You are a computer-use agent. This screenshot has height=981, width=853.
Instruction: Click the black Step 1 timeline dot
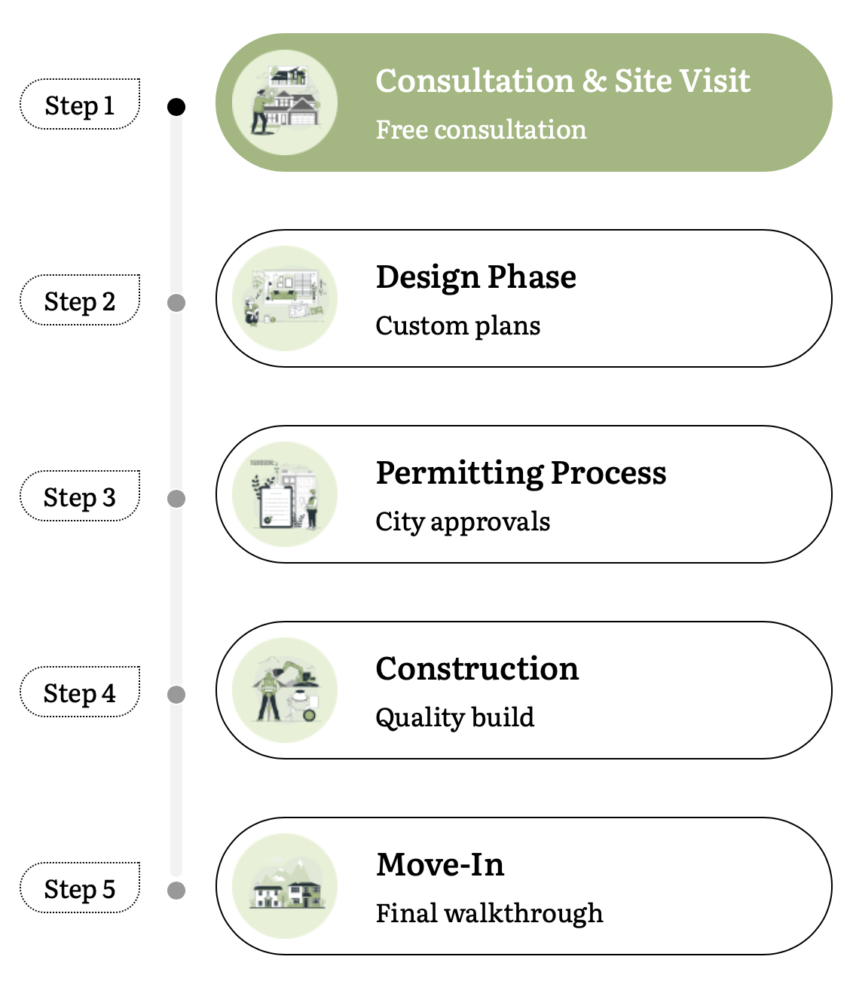click(176, 107)
